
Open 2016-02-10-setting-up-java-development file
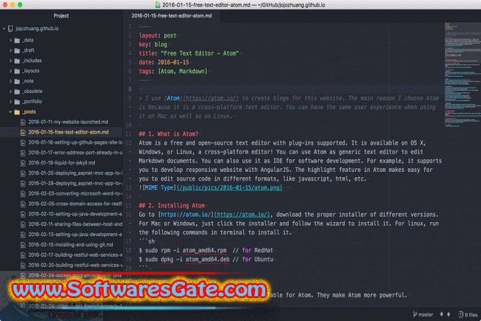[75, 214]
